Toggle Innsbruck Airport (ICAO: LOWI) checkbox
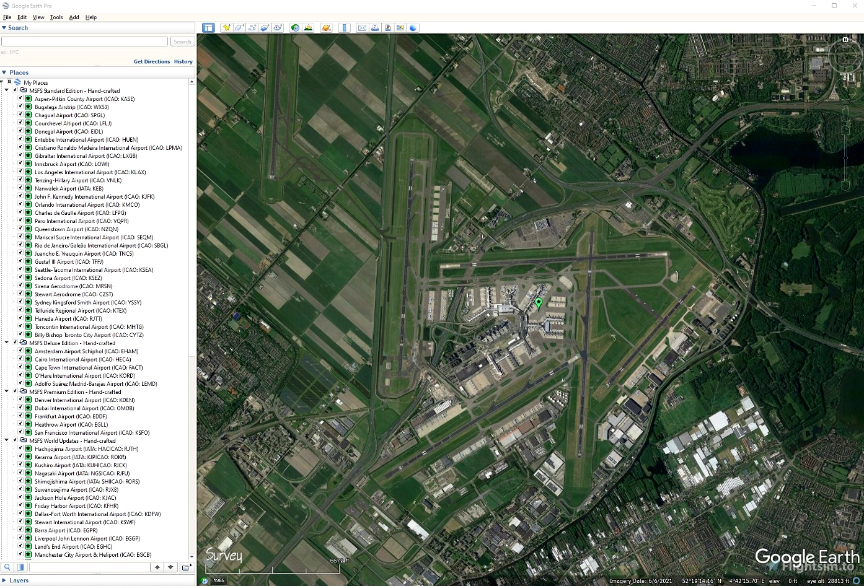The image size is (864, 586). (x=20, y=164)
